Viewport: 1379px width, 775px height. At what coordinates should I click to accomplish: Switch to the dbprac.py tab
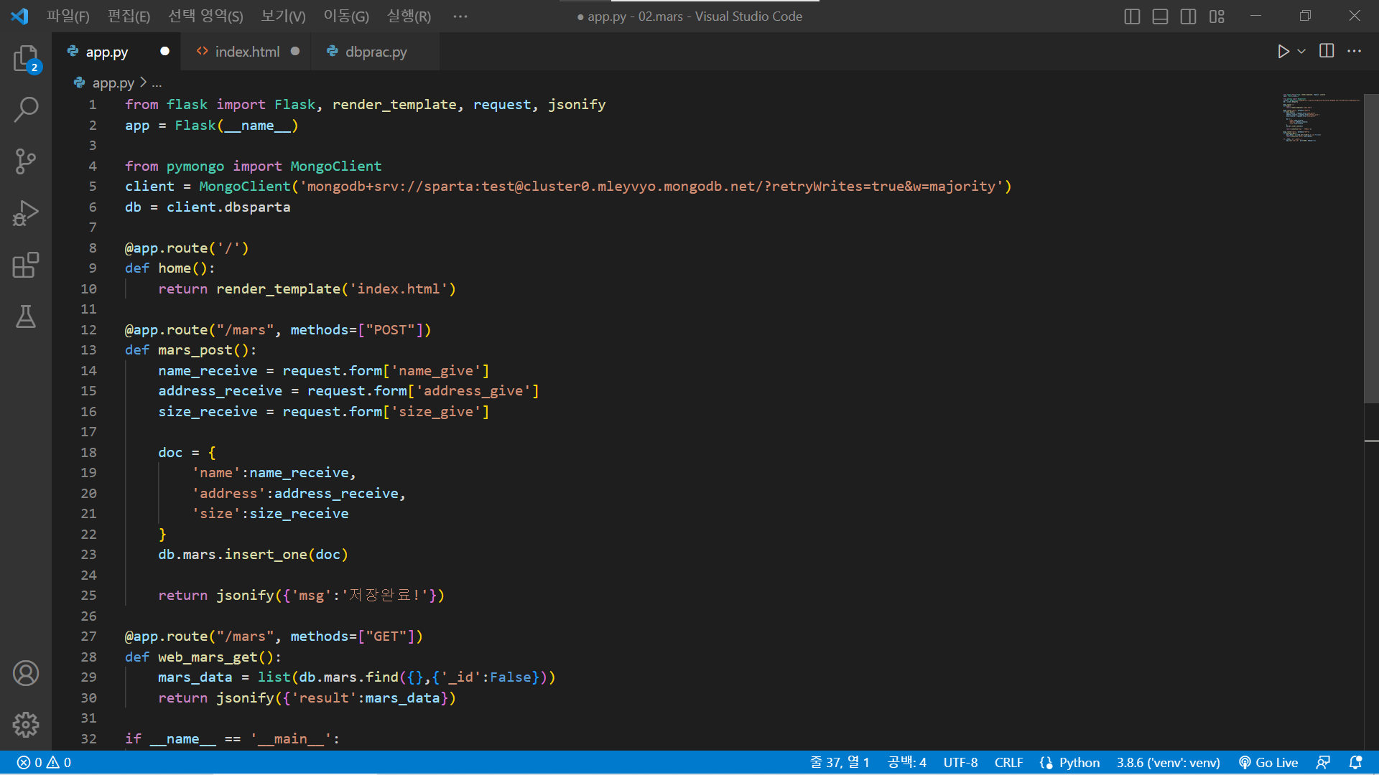coord(376,52)
